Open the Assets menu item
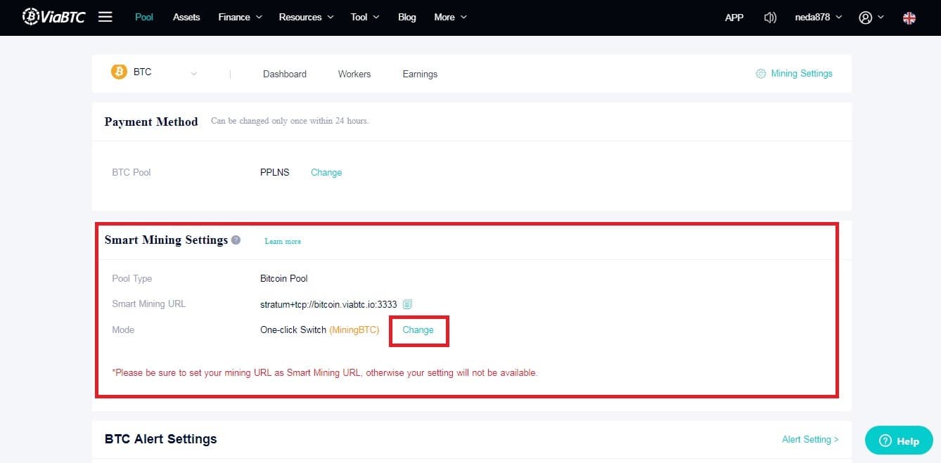 (x=186, y=17)
